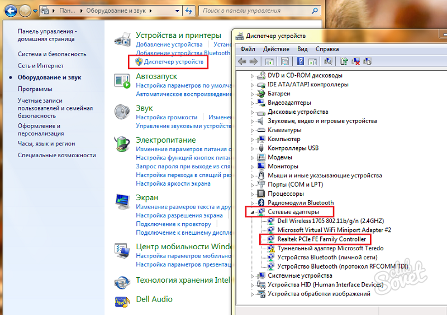Viewport: 447px width, 315px height.
Task: Click the refresh button next to the address bar
Action: tap(189, 11)
